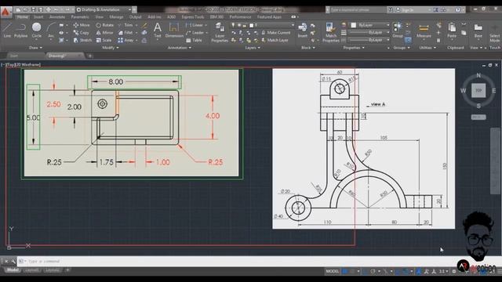
Task: Activate the Rotate command
Action: pos(104,25)
